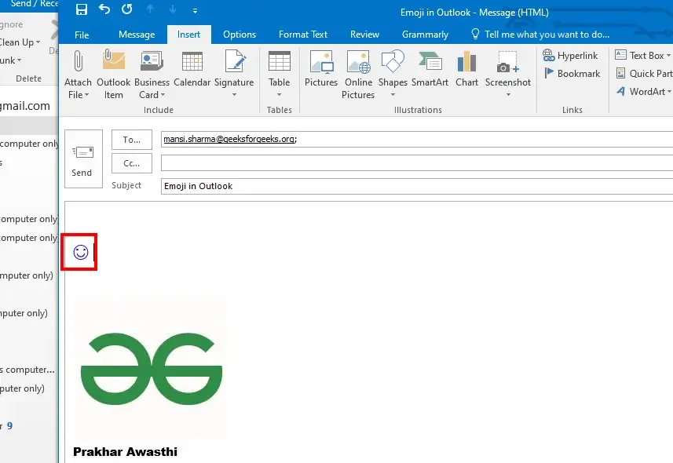Expand the Screenshot dropdown arrow
The image size is (673, 463).
point(508,95)
